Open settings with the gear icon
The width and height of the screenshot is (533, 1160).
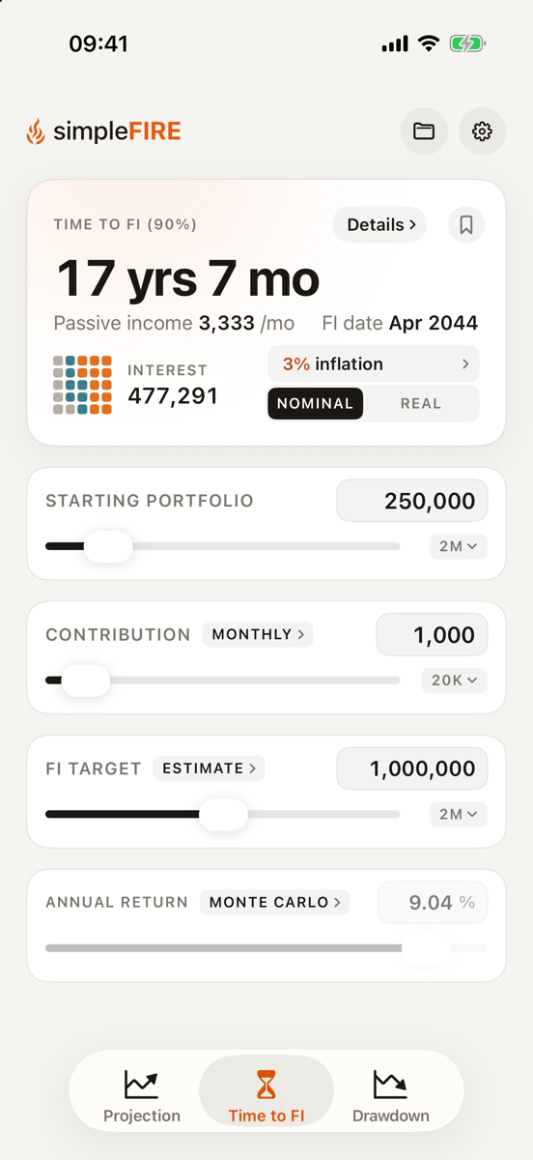click(x=482, y=131)
